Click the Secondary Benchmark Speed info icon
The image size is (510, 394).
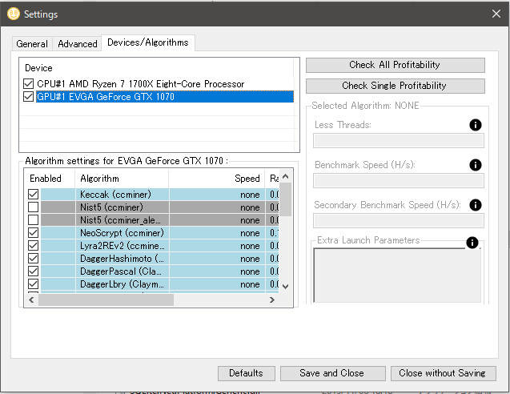475,205
